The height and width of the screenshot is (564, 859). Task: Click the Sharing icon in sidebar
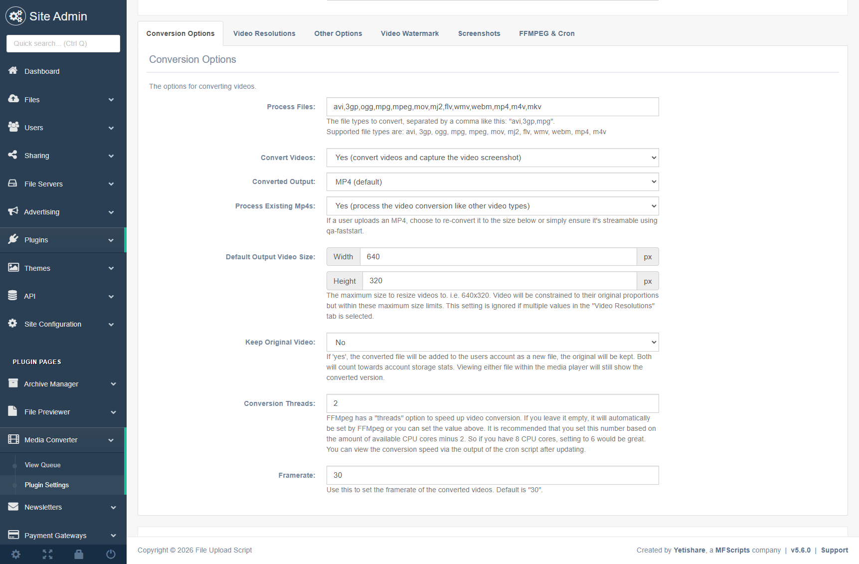point(13,155)
